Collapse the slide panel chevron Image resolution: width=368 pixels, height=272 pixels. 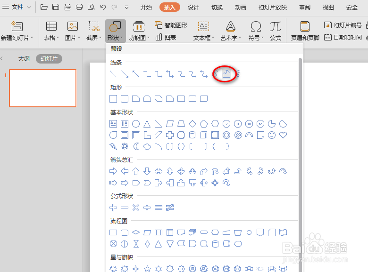coord(1,58)
